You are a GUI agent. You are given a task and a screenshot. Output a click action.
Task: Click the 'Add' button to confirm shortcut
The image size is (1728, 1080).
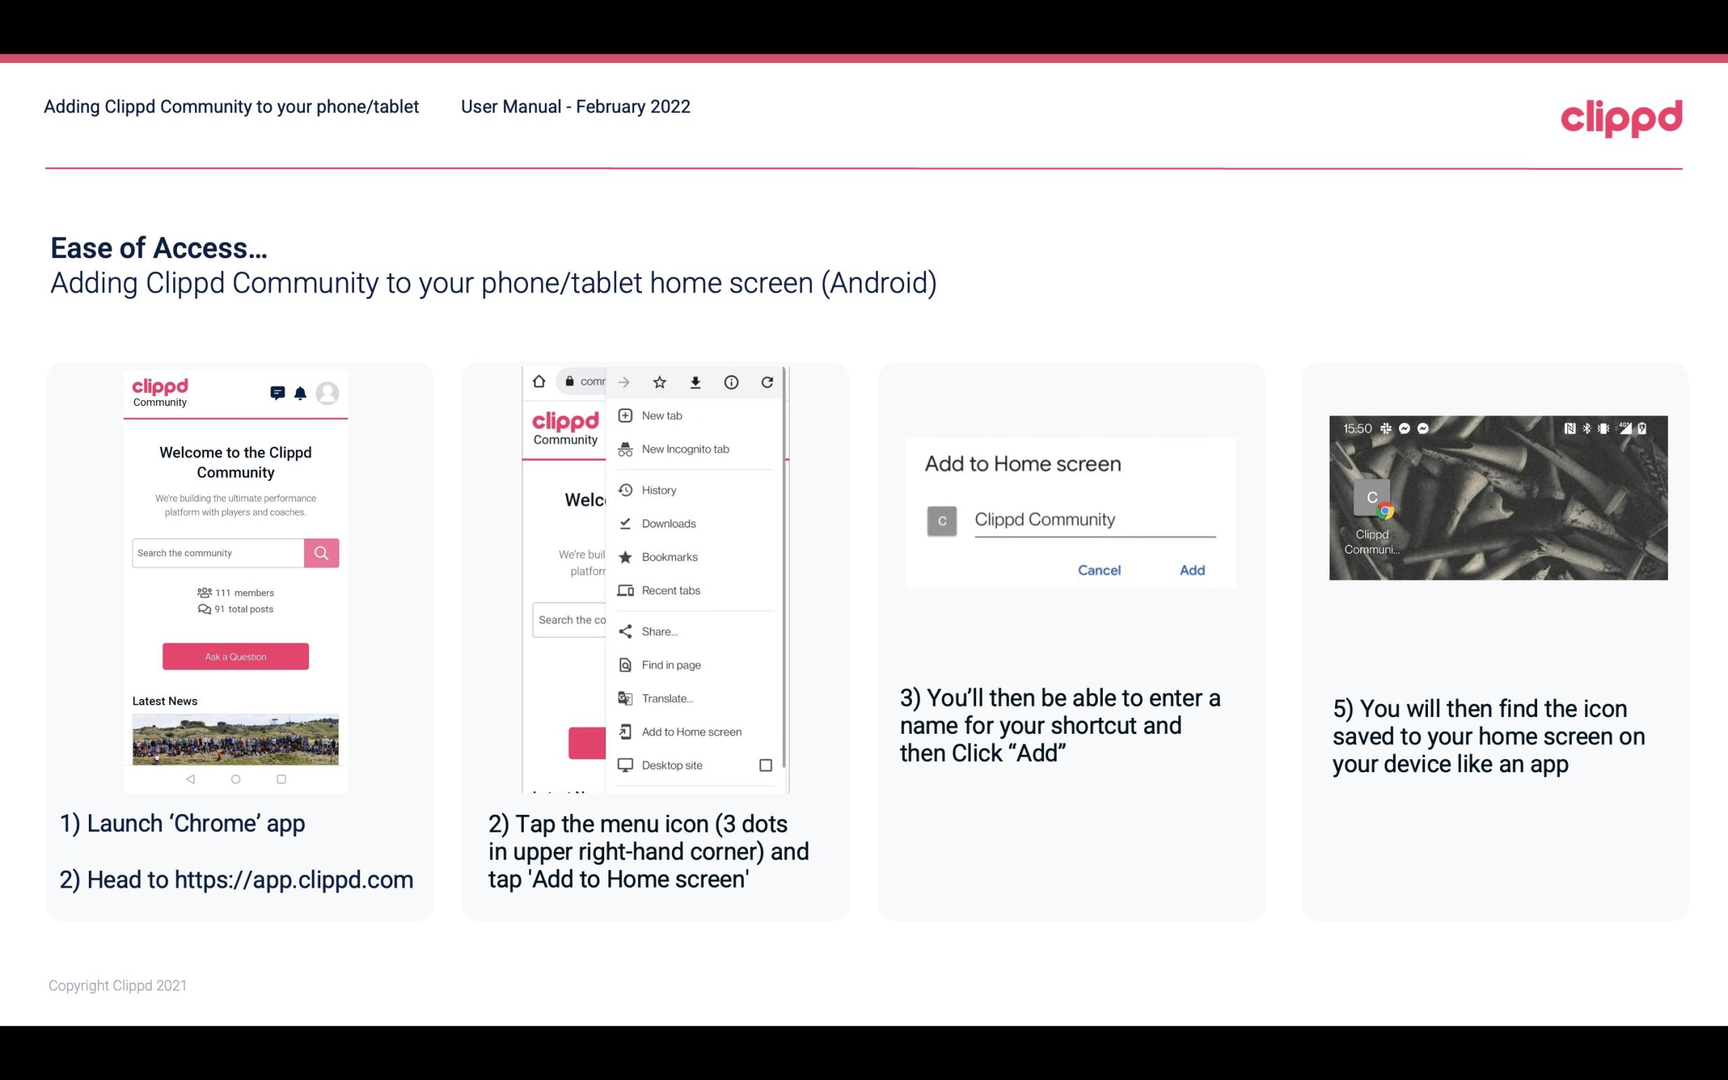pyautogui.click(x=1192, y=570)
